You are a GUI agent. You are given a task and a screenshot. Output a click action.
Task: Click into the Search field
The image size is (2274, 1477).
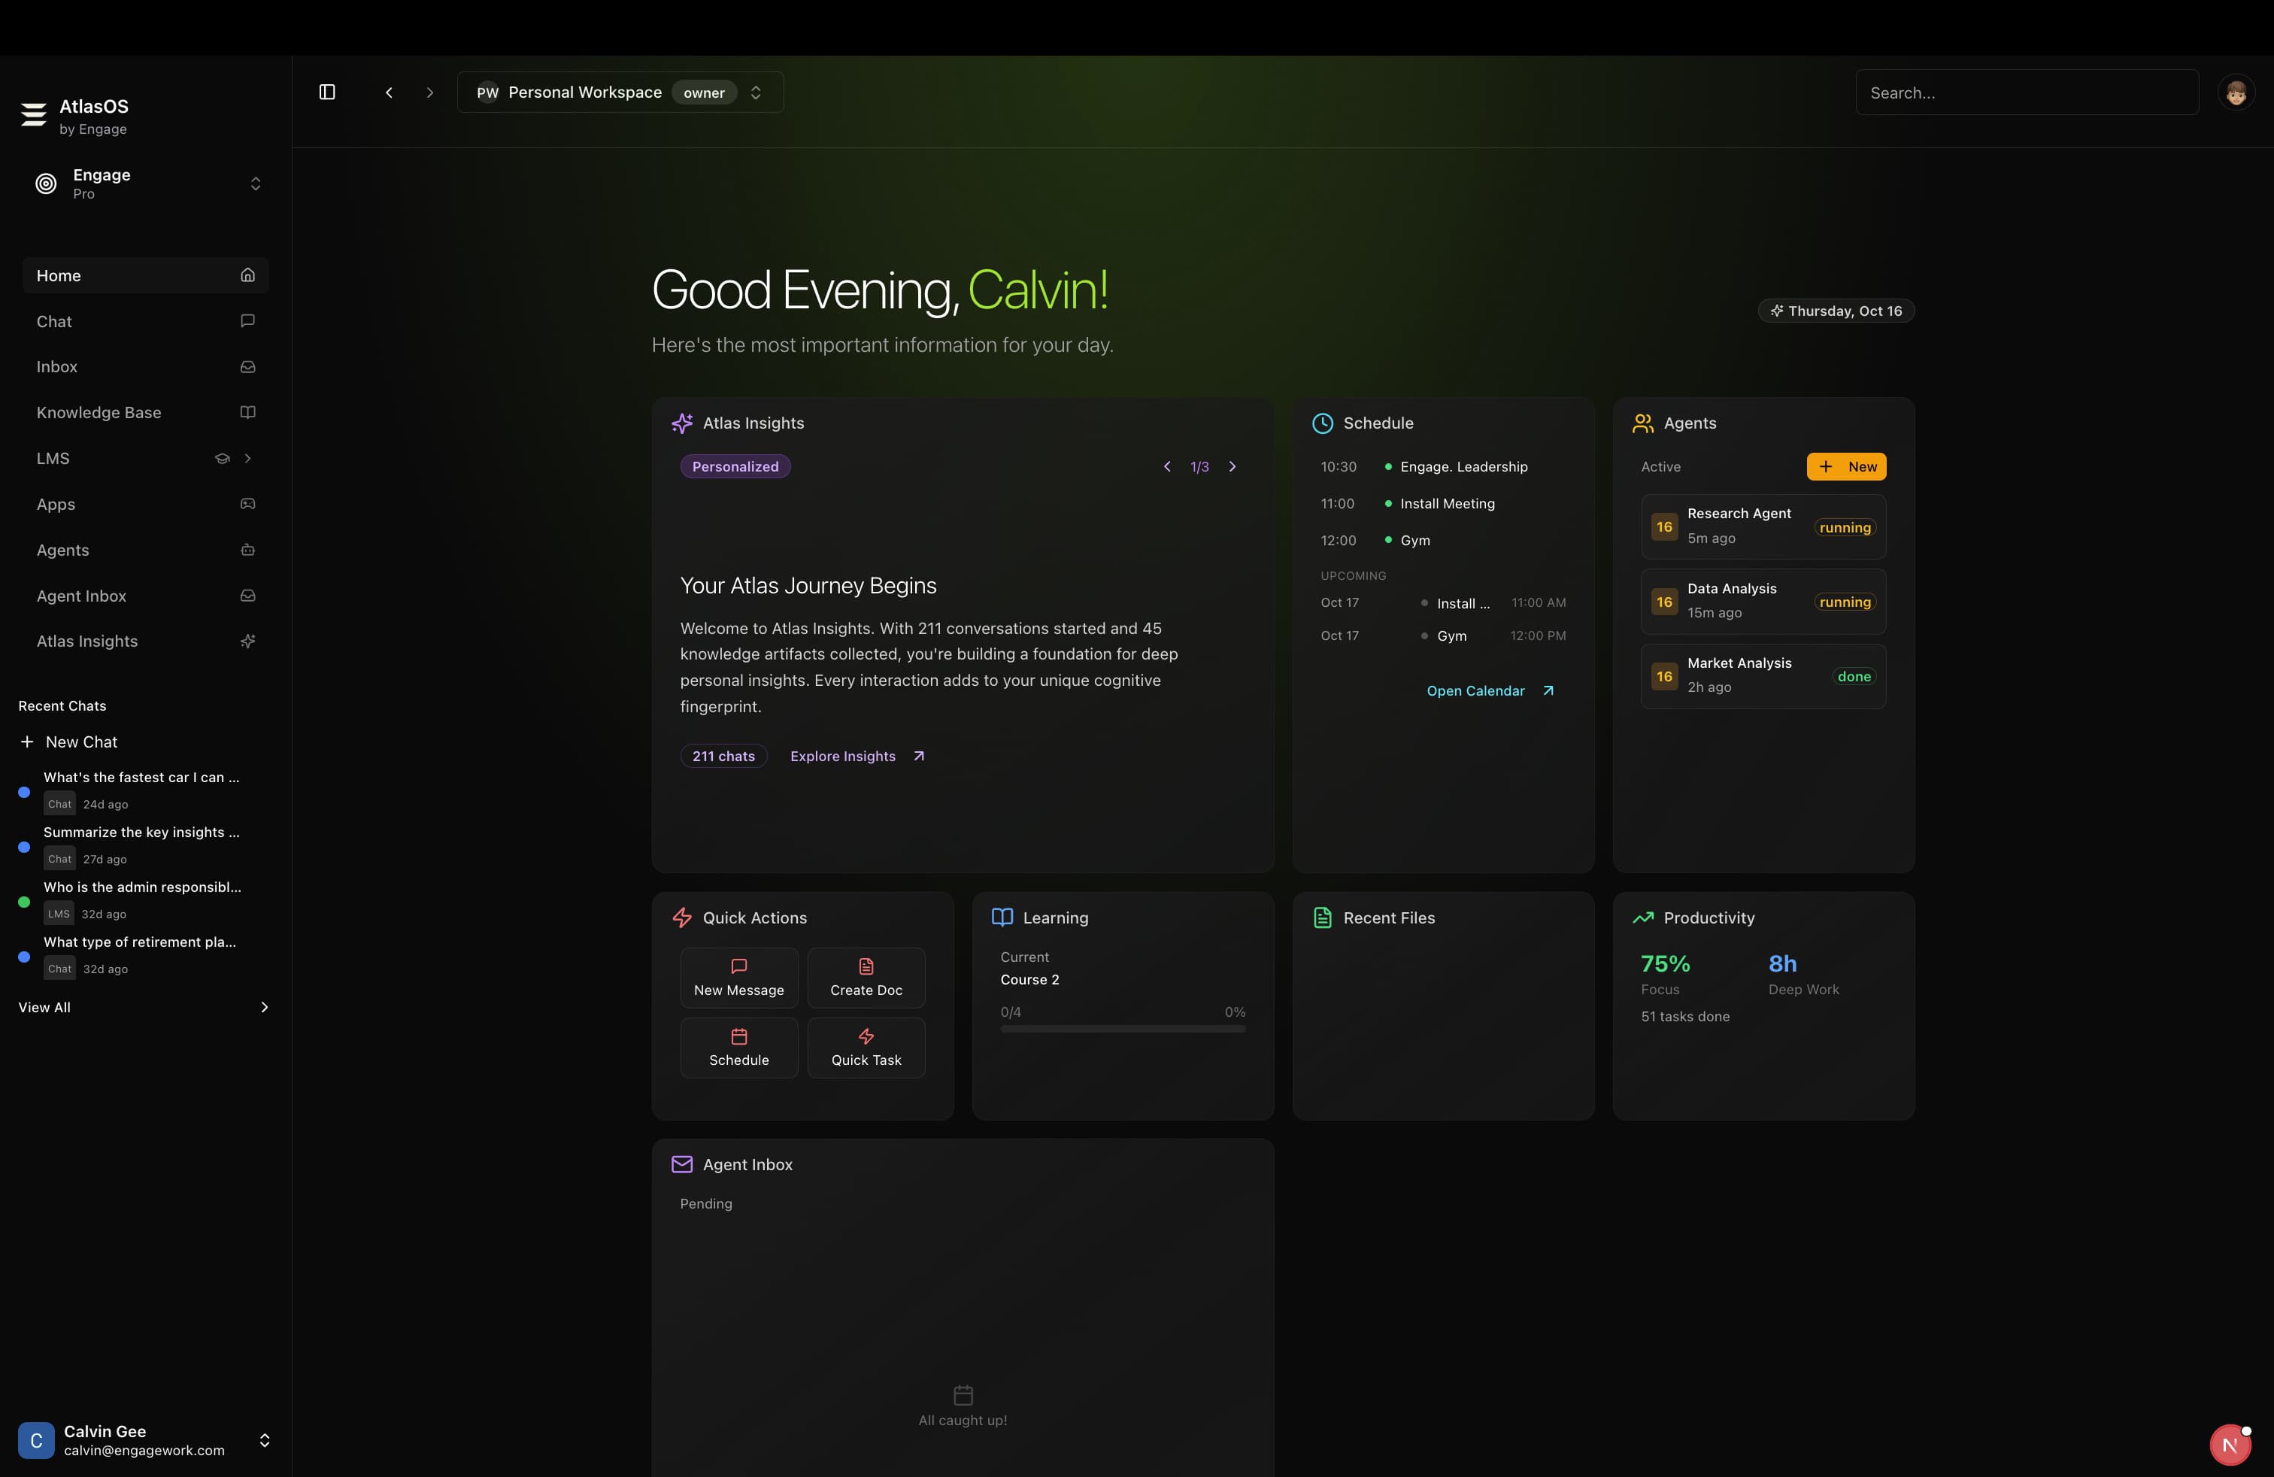[x=2026, y=93]
